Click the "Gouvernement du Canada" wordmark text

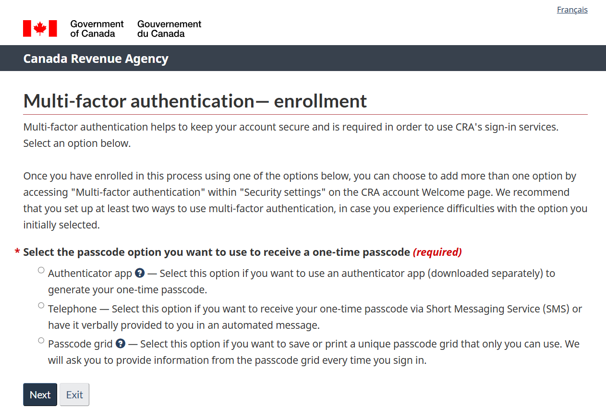(169, 29)
